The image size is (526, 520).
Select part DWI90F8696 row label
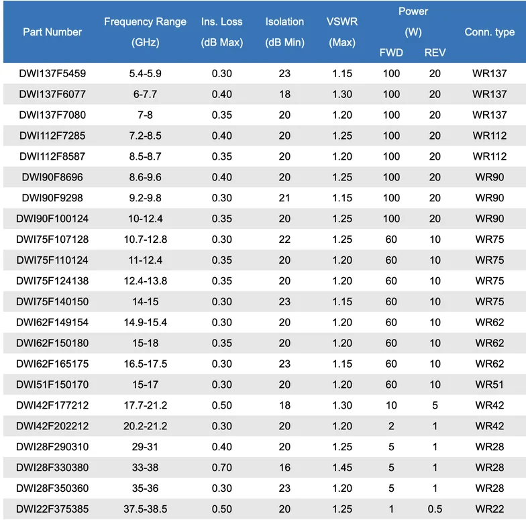[x=52, y=177]
